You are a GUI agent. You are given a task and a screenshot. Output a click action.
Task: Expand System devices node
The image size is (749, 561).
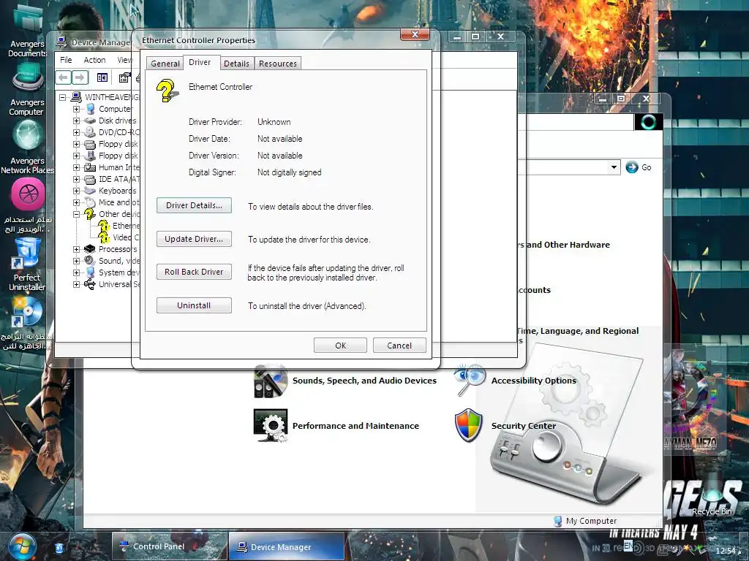(76, 272)
